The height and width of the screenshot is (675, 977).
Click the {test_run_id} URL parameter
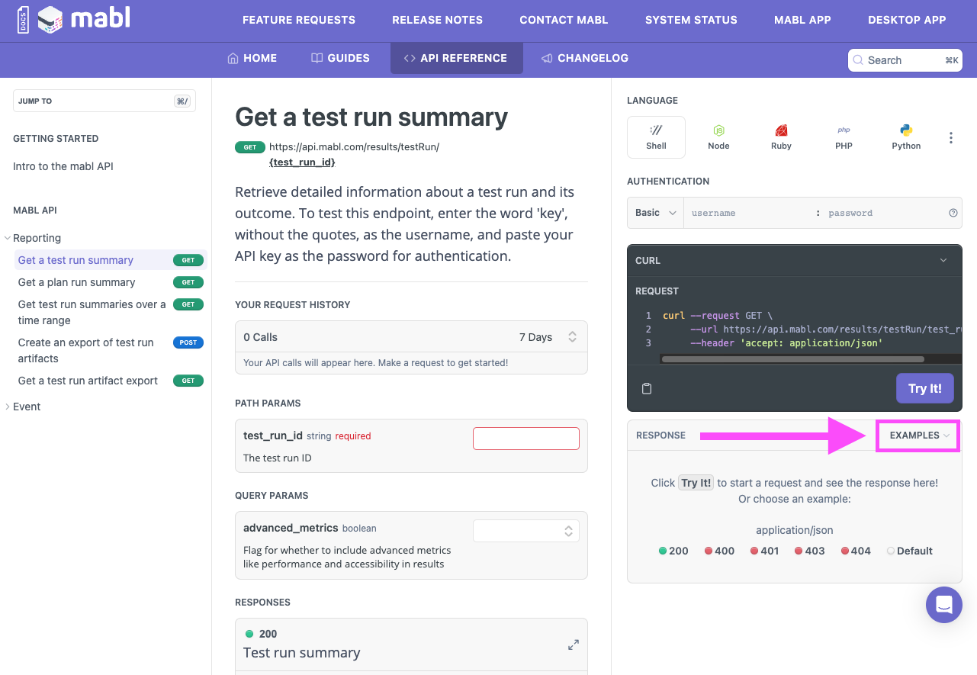302,162
